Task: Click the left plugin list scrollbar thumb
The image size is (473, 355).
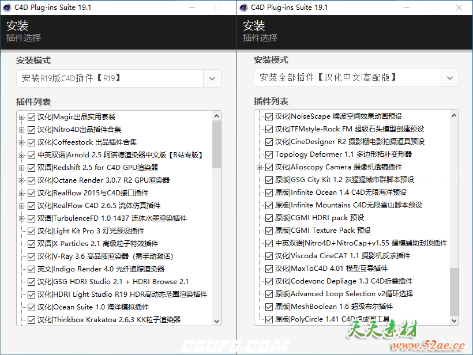Action: click(x=216, y=144)
